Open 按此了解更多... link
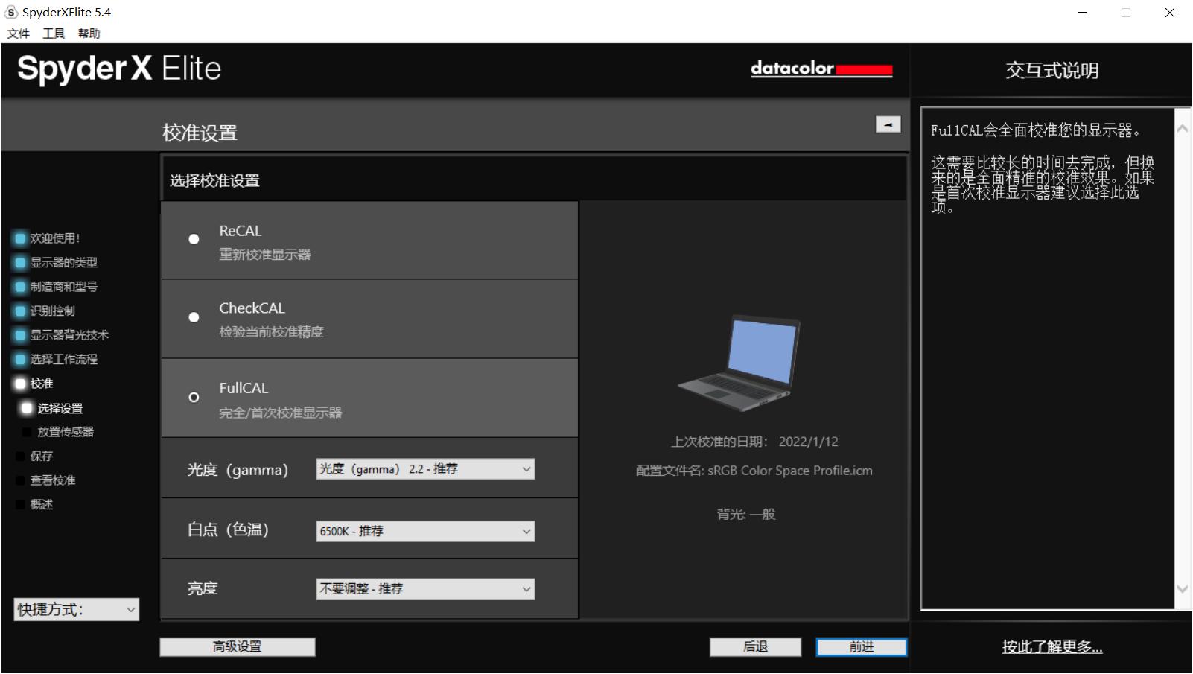The height and width of the screenshot is (674, 1193). click(x=1052, y=646)
